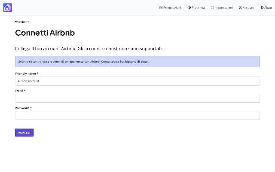Focus the Email input field
Viewport: 275px width, 172px height.
(137, 98)
